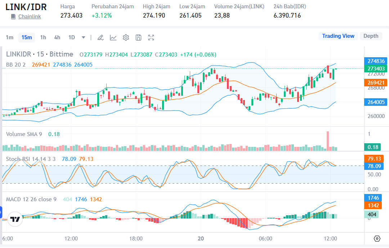The image size is (389, 248).
Task: Select the 1D timeframe
Action: (x=72, y=37)
